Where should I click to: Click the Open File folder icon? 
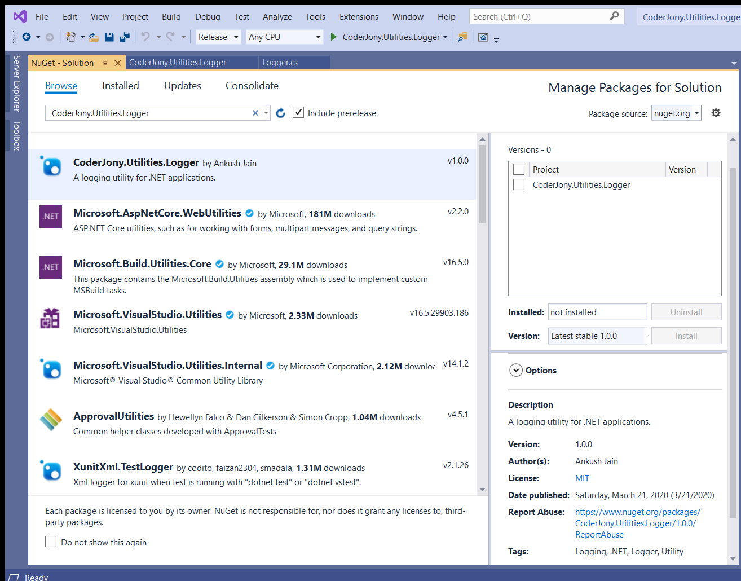click(94, 37)
